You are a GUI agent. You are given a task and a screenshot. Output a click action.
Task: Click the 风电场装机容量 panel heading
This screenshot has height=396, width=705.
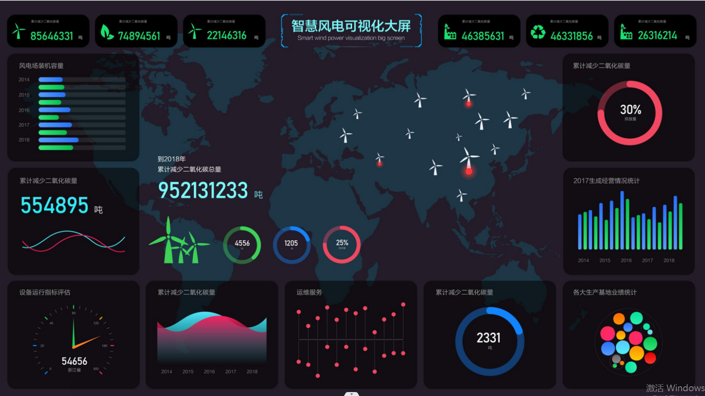click(x=41, y=66)
